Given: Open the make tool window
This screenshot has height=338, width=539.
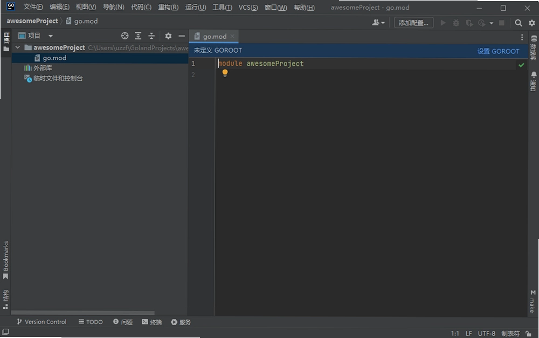Looking at the screenshot, I should (533, 301).
